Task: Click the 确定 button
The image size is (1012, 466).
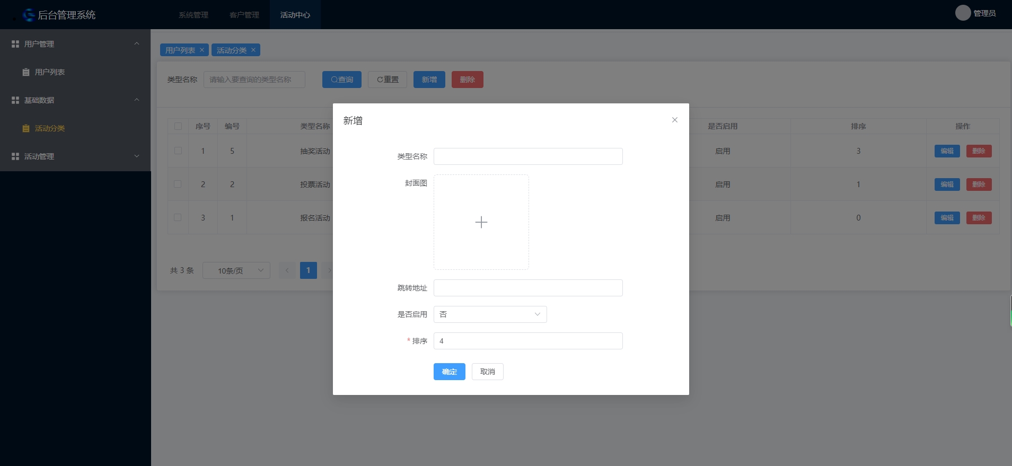Action: (x=449, y=372)
